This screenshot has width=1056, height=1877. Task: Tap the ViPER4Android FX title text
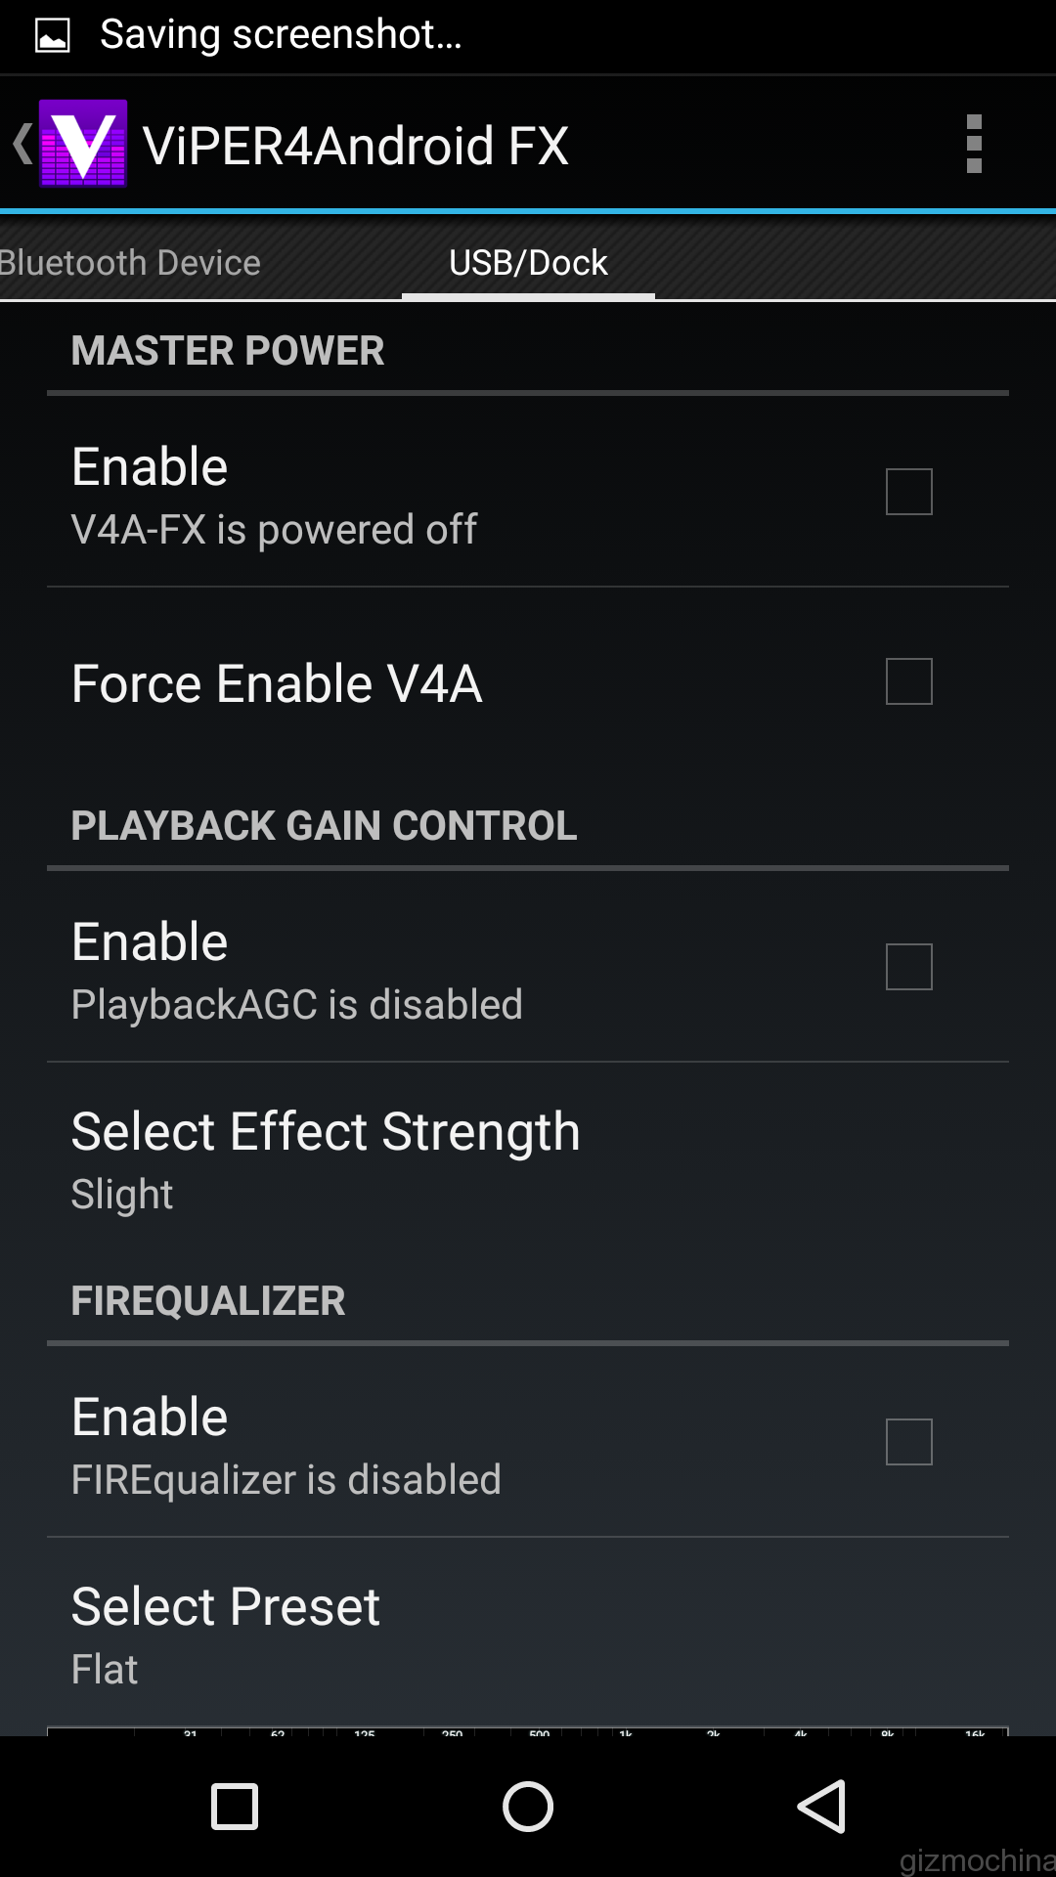point(355,146)
